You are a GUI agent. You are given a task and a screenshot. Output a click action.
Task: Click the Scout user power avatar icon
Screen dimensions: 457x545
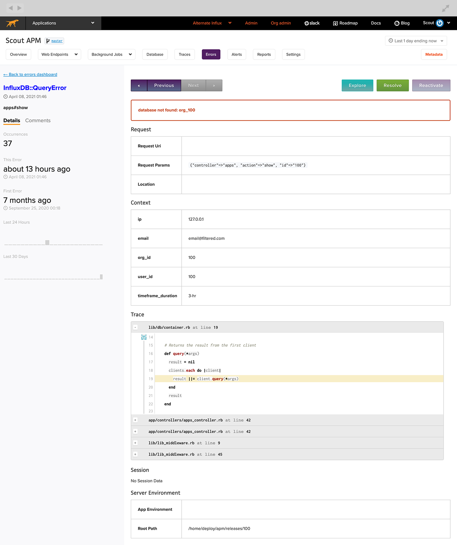[440, 23]
